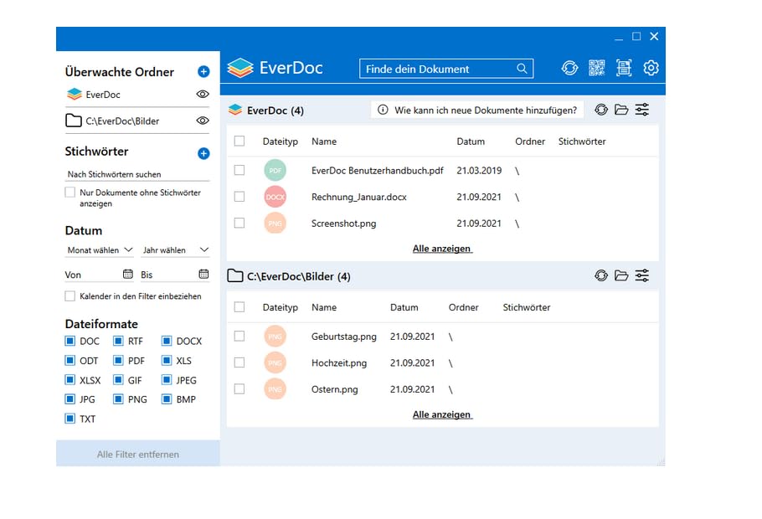Open filter sliders of EverDoc (4) section
Image resolution: width=762 pixels, height=519 pixels.
coord(642,110)
